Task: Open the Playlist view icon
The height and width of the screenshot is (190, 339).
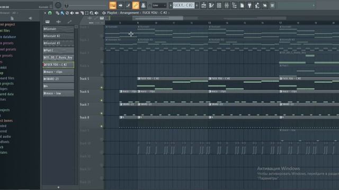Action: (x=203, y=5)
